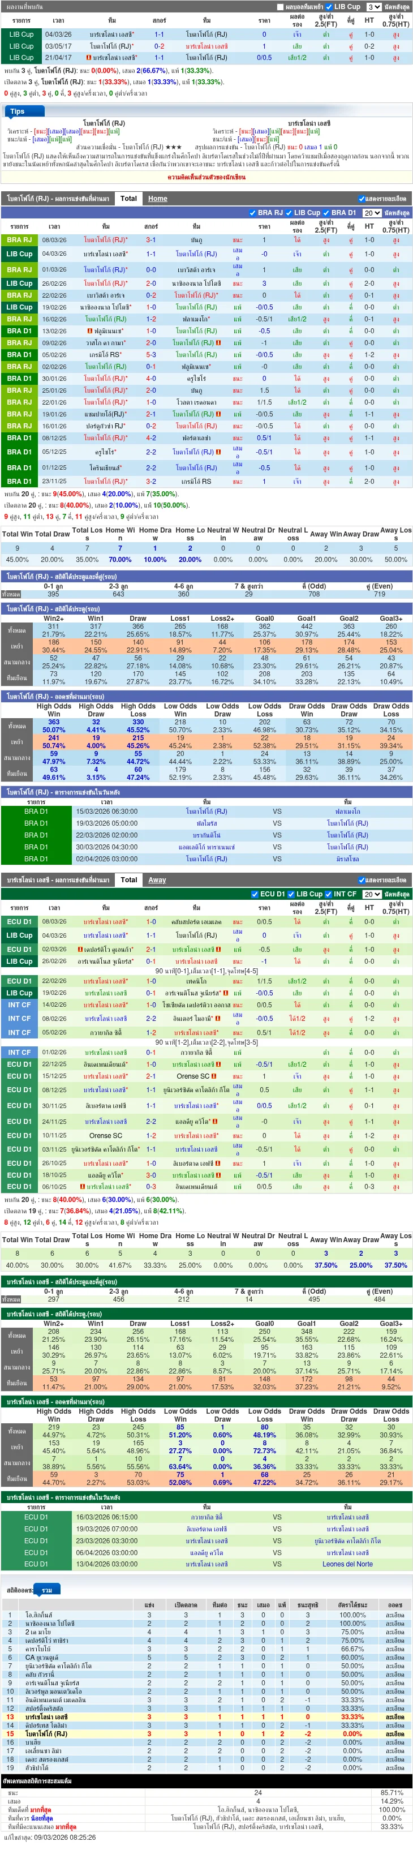
Task: Uncheck LIB Cup filter beside BRA RJ
Action: (x=289, y=213)
